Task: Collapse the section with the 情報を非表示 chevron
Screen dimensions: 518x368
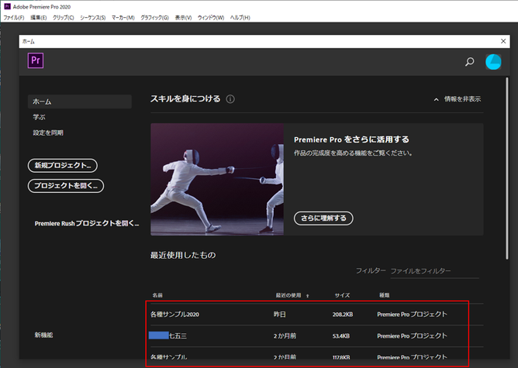Action: pyautogui.click(x=436, y=99)
